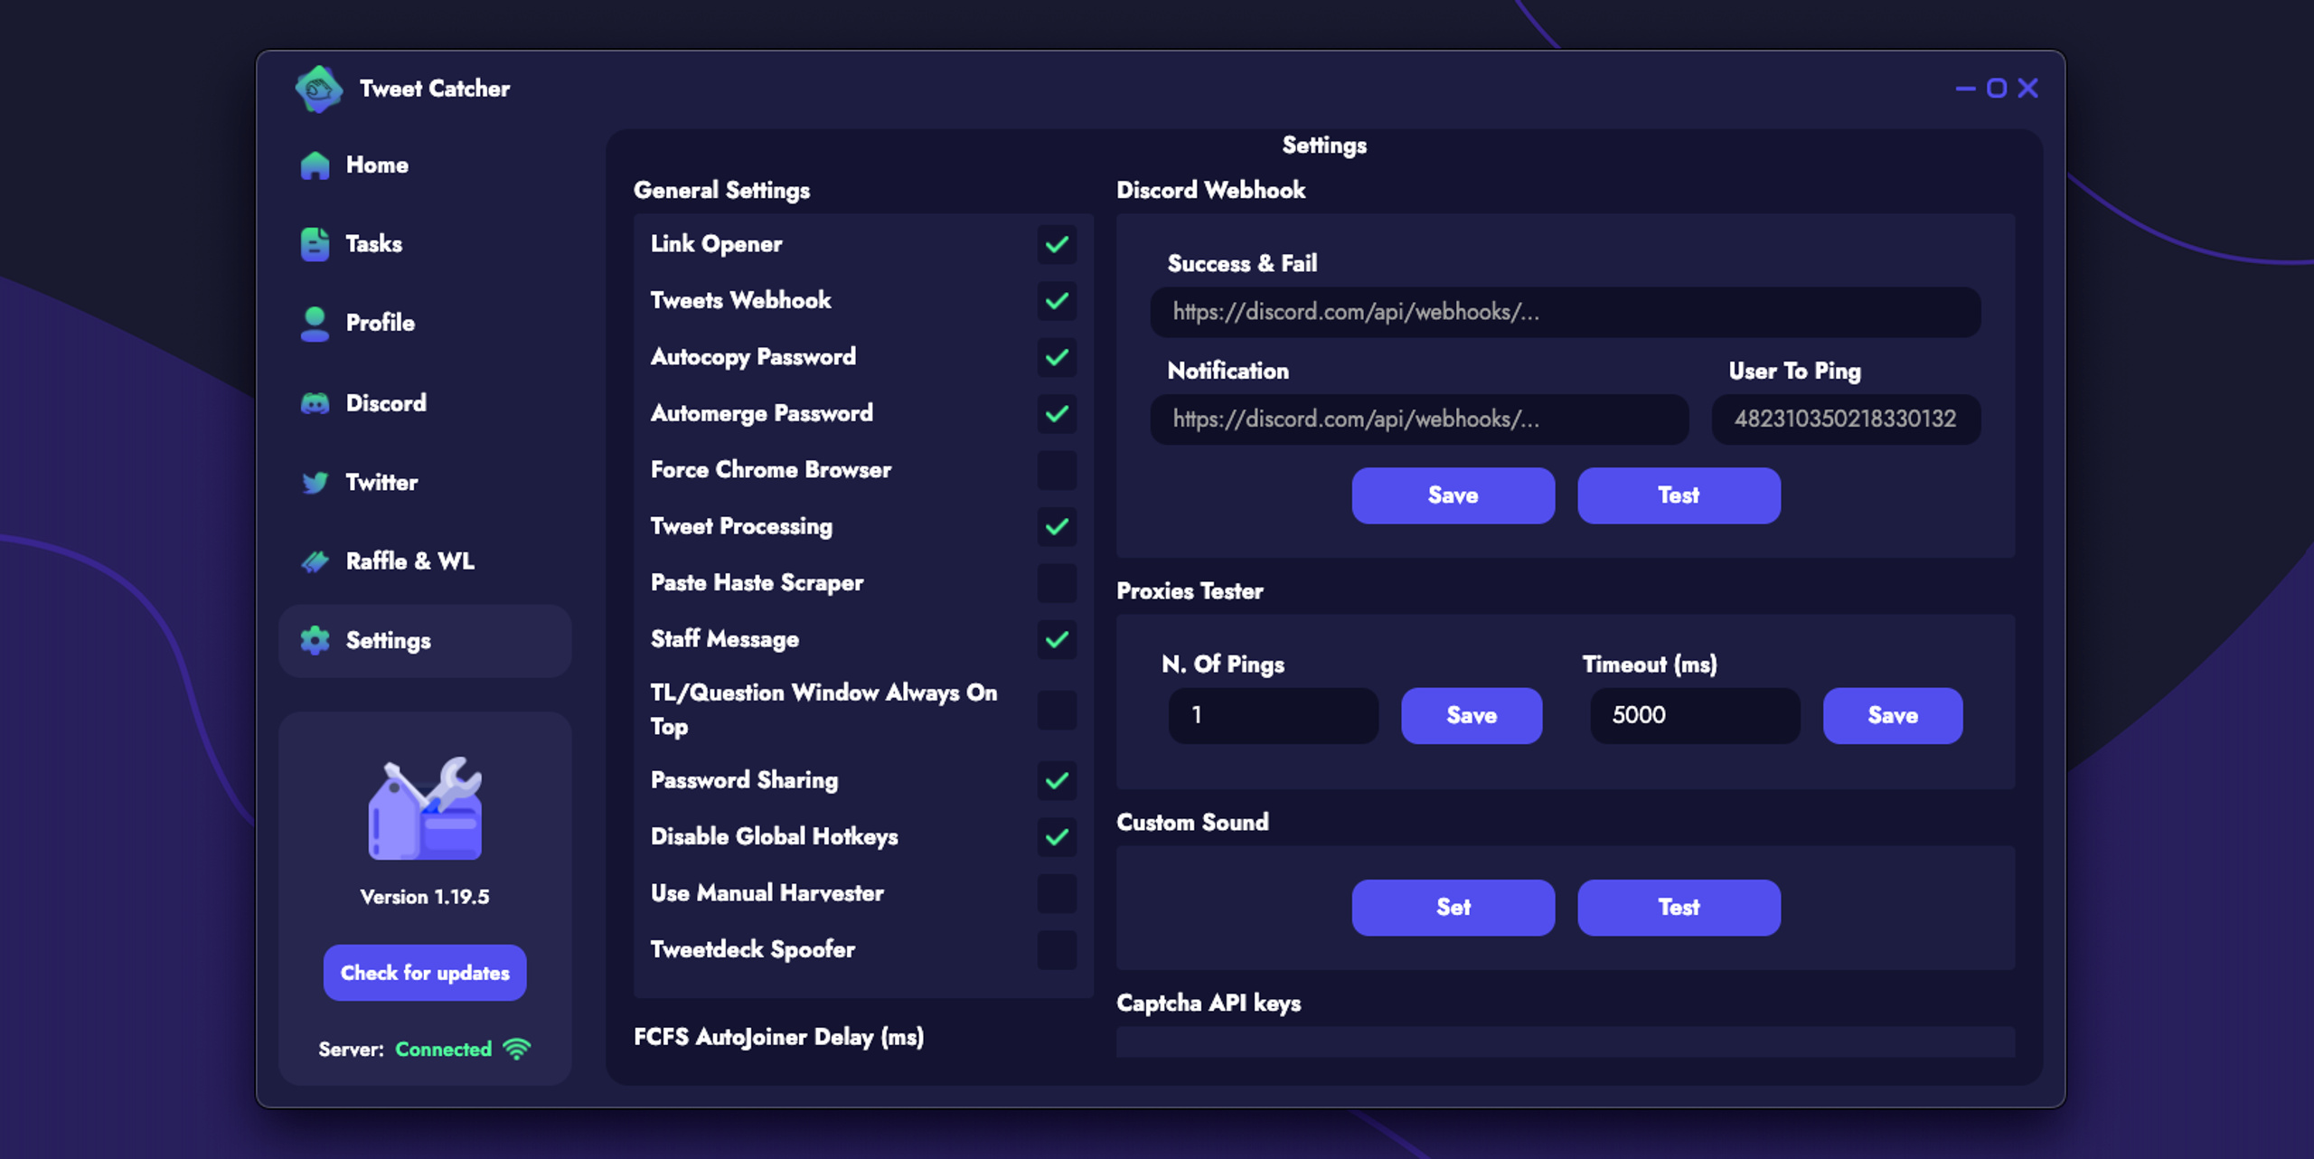Enable the Paste Haste Scraper option
The image size is (2314, 1159).
pos(1057,583)
